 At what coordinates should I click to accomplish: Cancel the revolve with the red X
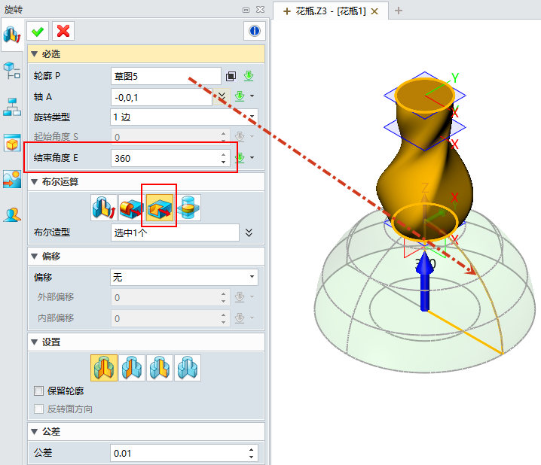64,31
